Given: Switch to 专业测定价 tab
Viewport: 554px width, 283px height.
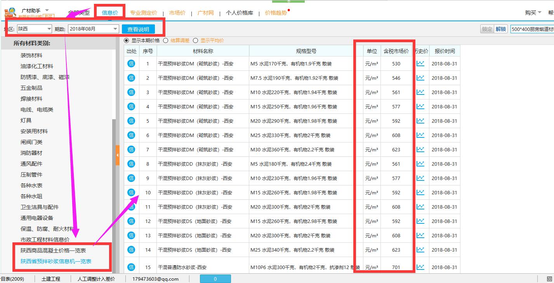Looking at the screenshot, I should click(x=144, y=13).
